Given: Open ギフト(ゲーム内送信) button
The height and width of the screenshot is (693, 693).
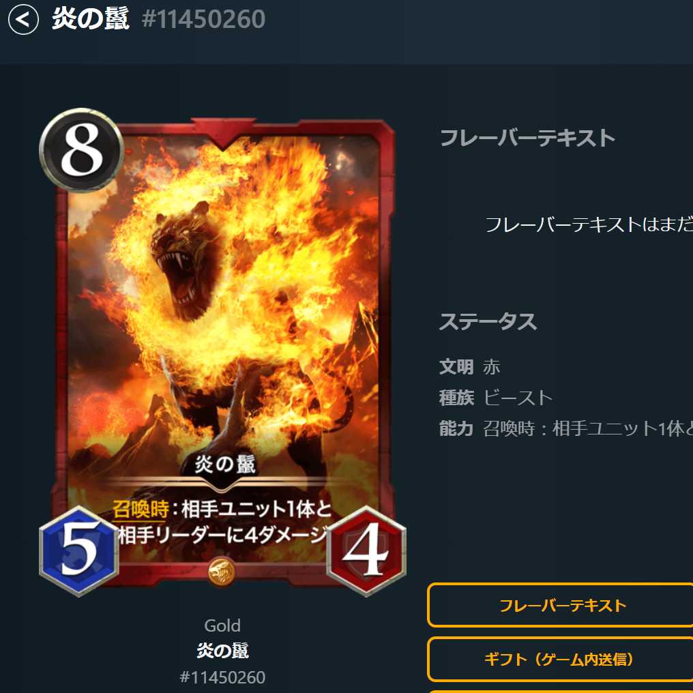Looking at the screenshot, I should click(x=561, y=659).
